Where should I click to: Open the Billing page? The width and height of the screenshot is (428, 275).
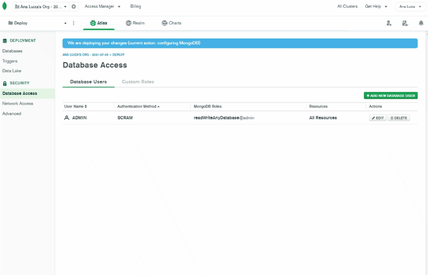136,6
